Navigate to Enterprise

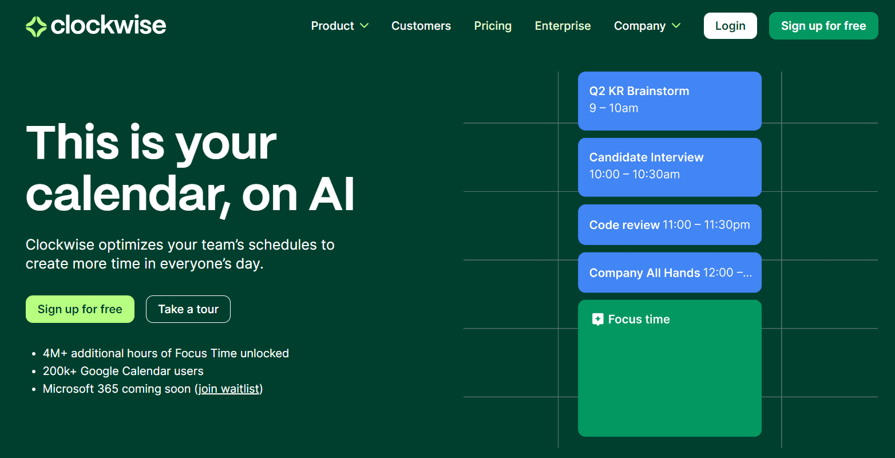tap(563, 26)
